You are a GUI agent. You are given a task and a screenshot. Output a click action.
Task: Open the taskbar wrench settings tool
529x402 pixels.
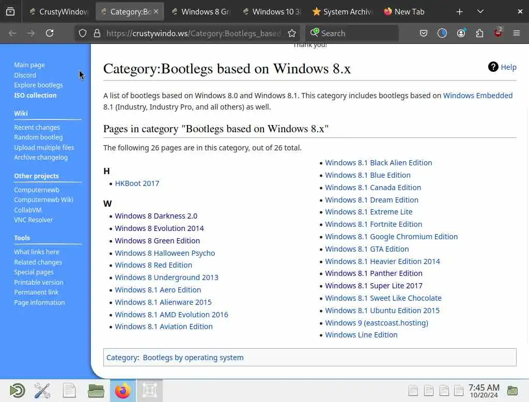42,391
